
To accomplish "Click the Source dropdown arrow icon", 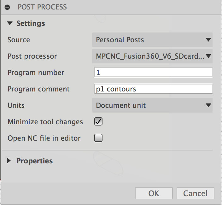I will pyautogui.click(x=208, y=40).
